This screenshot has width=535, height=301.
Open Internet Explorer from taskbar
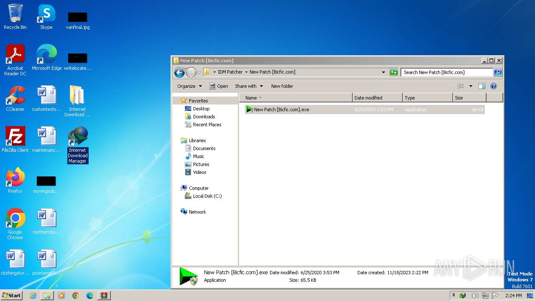[33, 296]
